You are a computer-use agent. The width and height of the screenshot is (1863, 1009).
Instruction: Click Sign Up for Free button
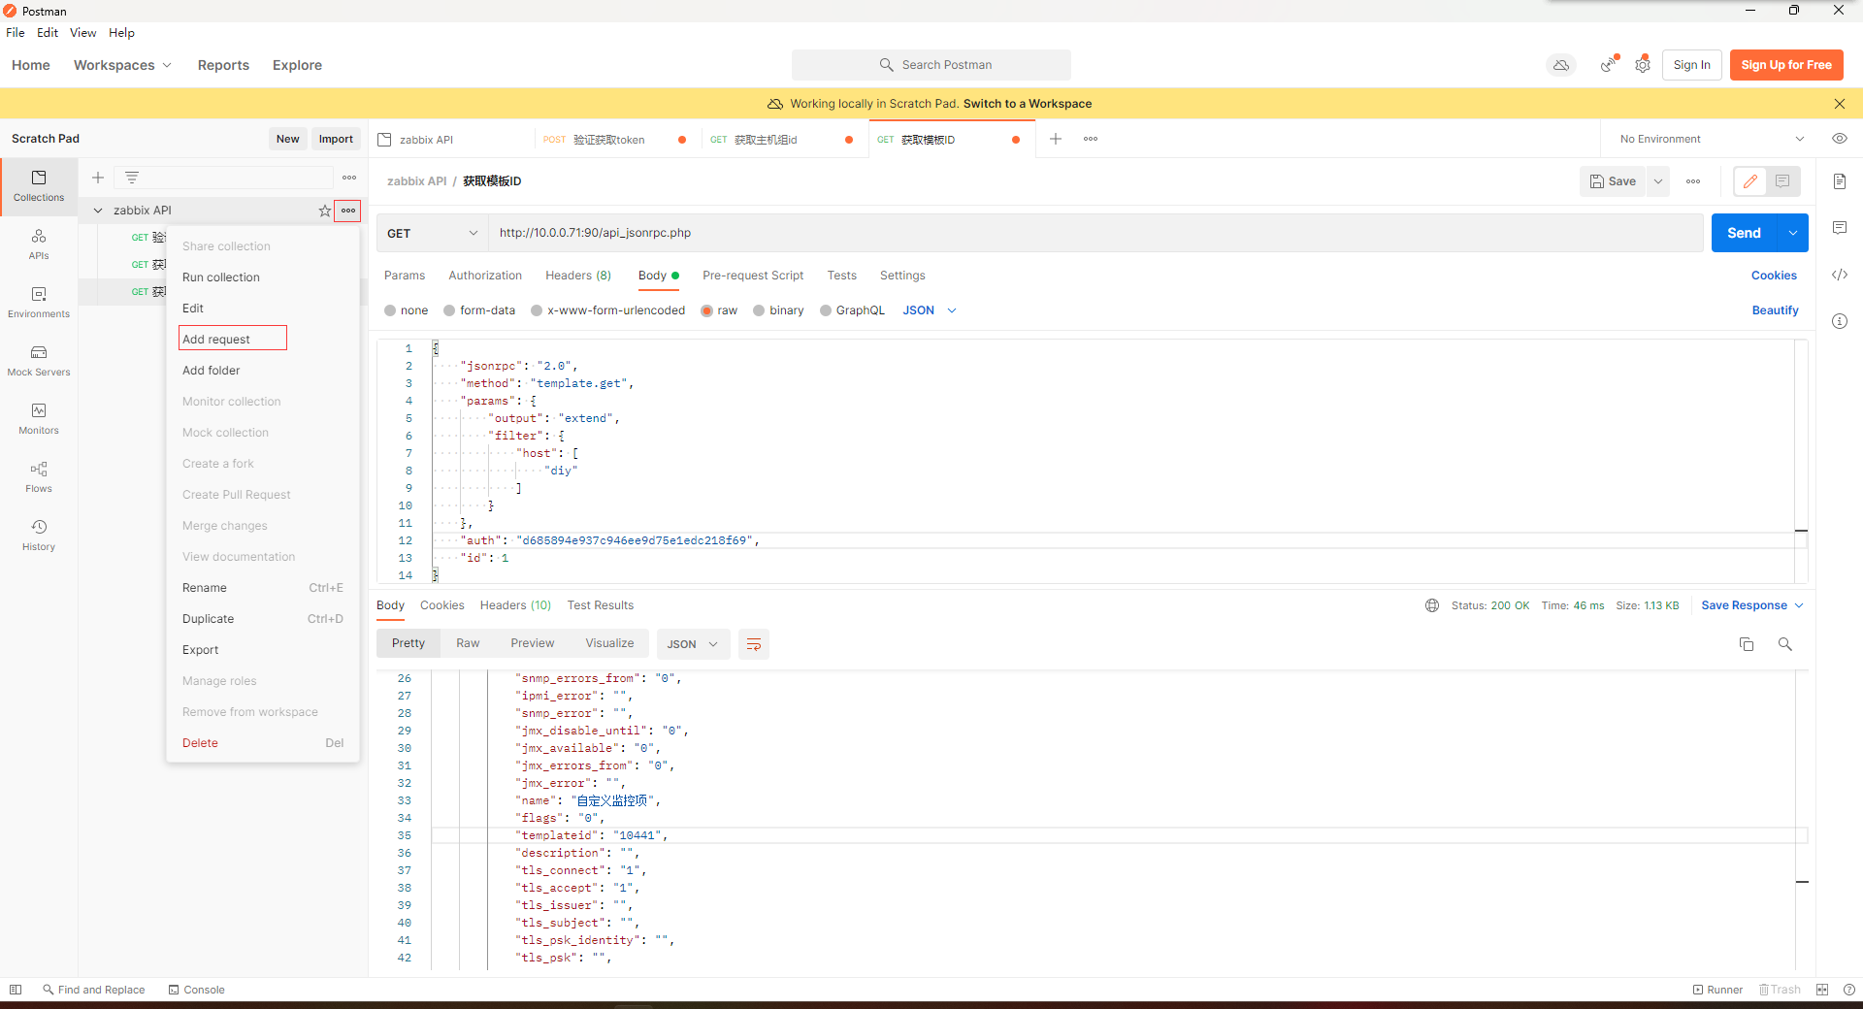[x=1786, y=65]
